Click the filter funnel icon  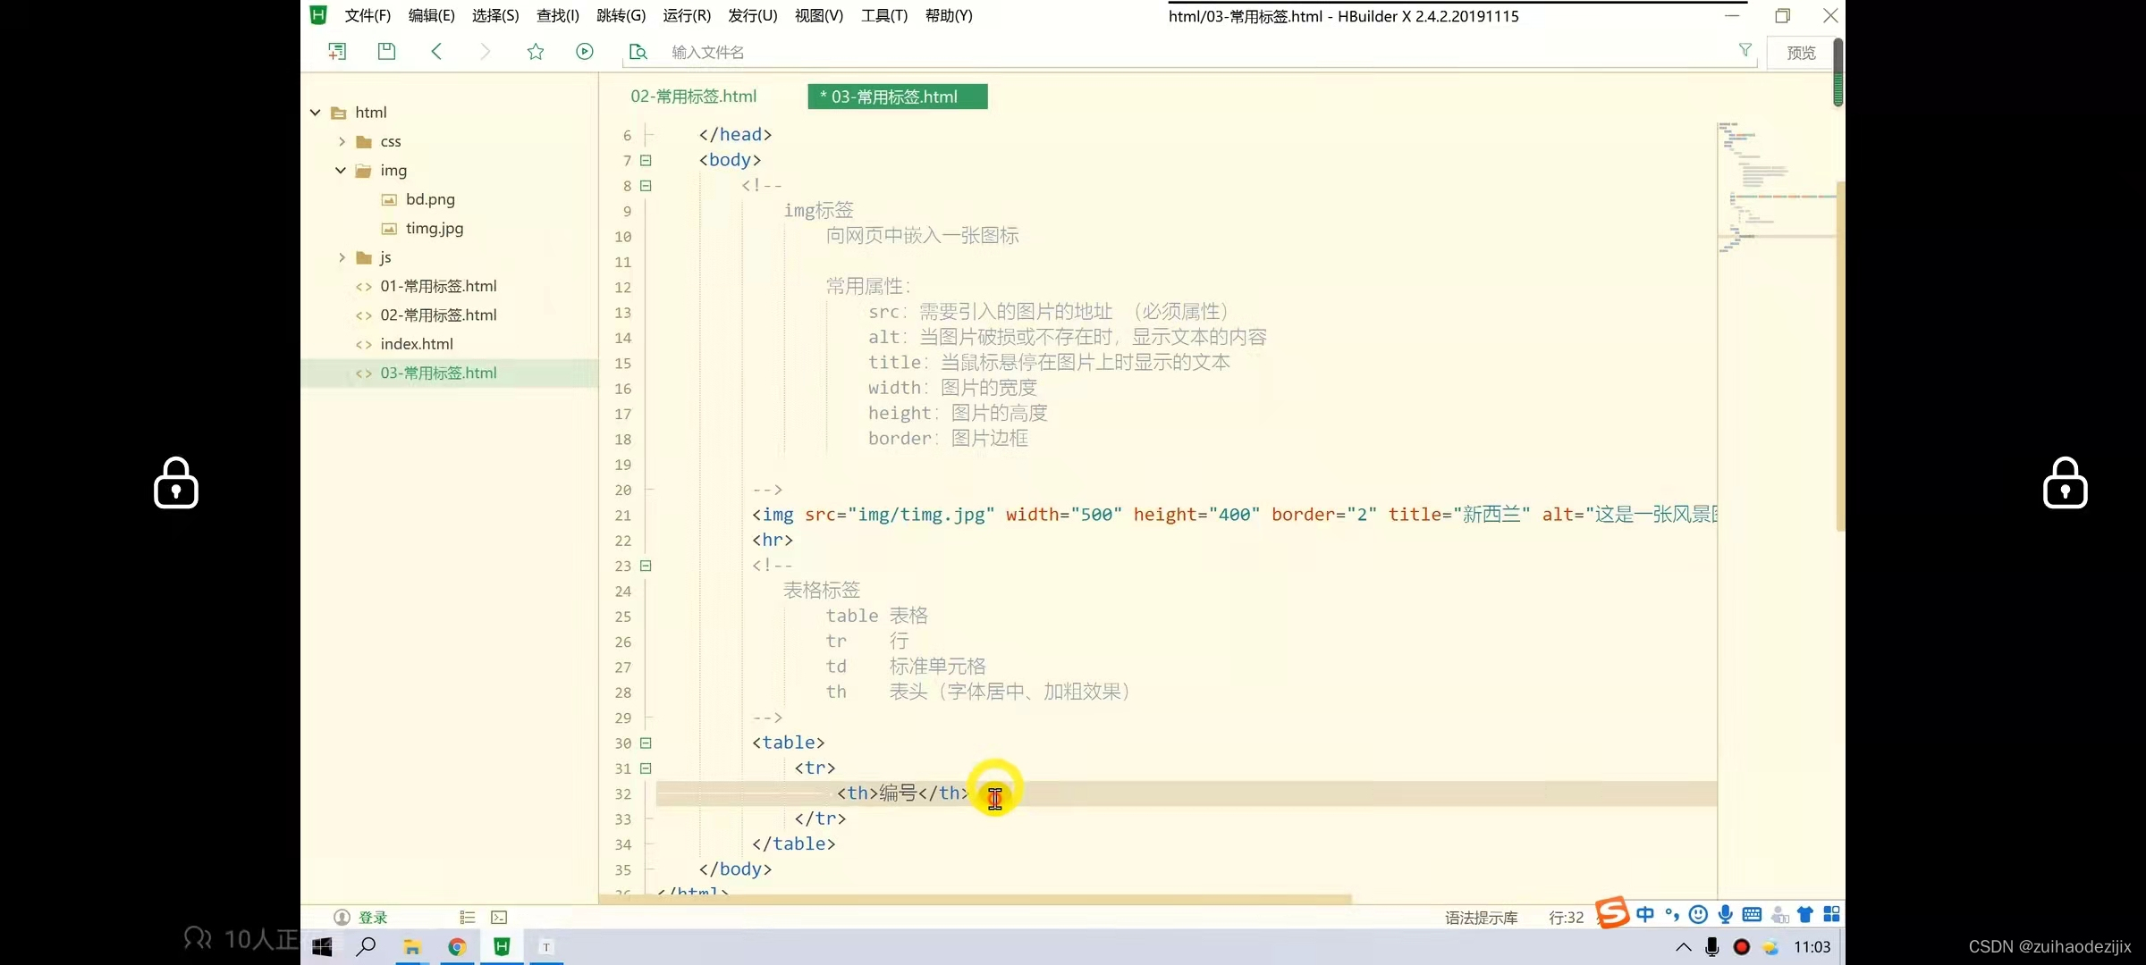(1745, 51)
